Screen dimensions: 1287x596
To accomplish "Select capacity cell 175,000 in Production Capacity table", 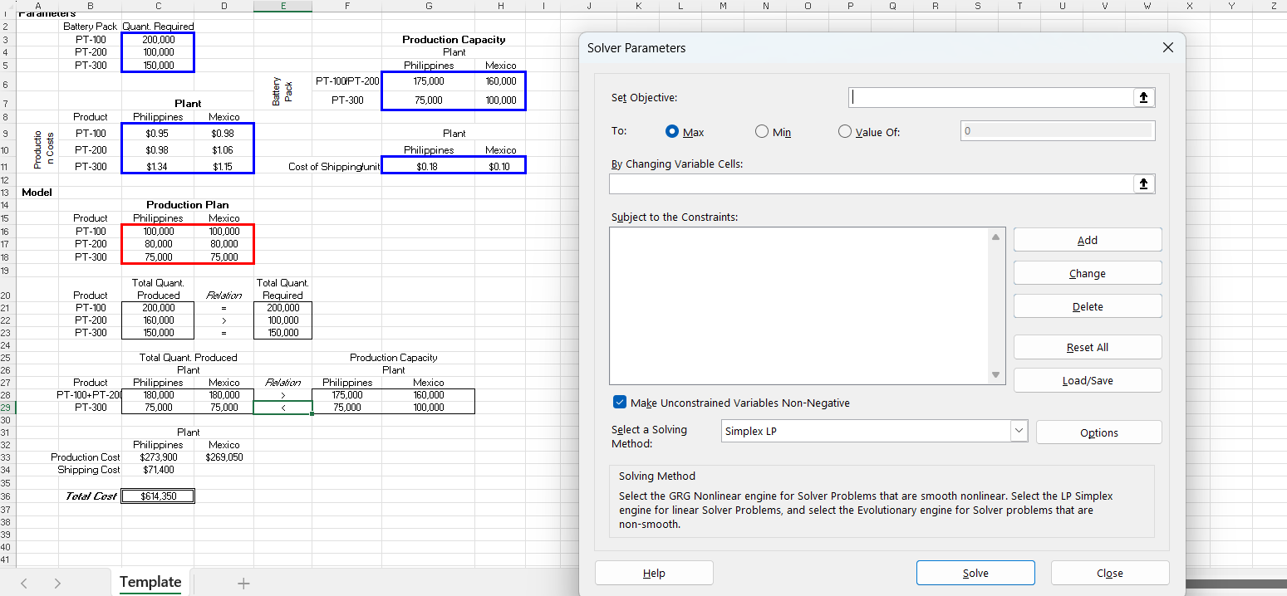I will [428, 81].
